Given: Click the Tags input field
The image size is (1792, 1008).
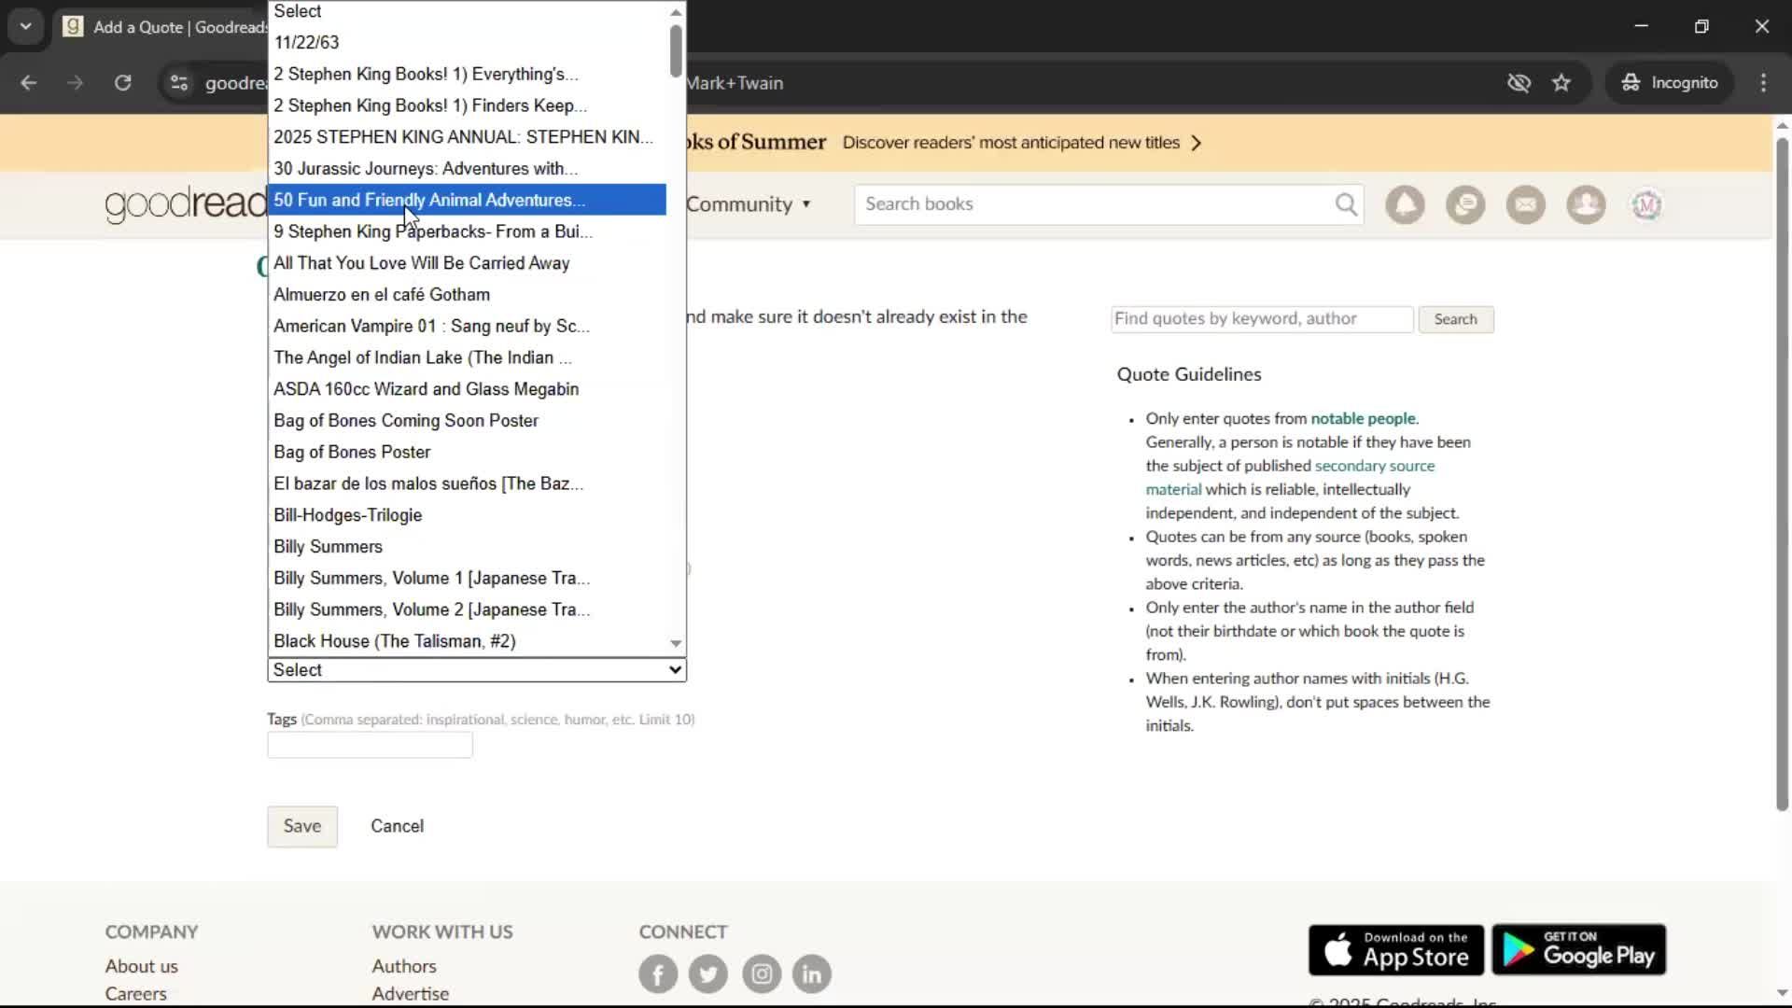Looking at the screenshot, I should pos(370,745).
